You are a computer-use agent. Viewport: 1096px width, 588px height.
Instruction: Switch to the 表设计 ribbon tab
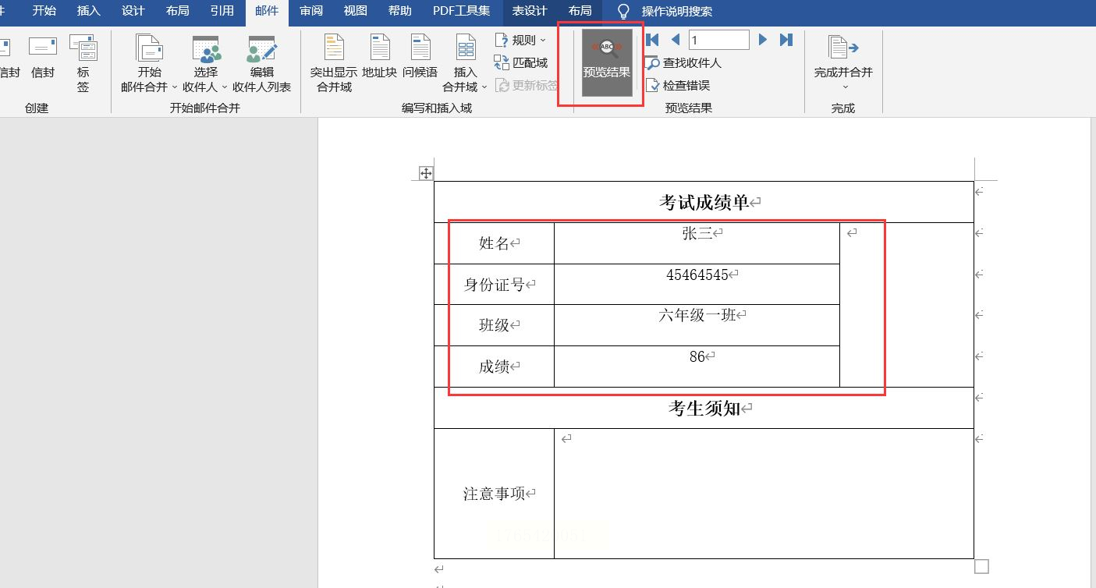[x=530, y=11]
